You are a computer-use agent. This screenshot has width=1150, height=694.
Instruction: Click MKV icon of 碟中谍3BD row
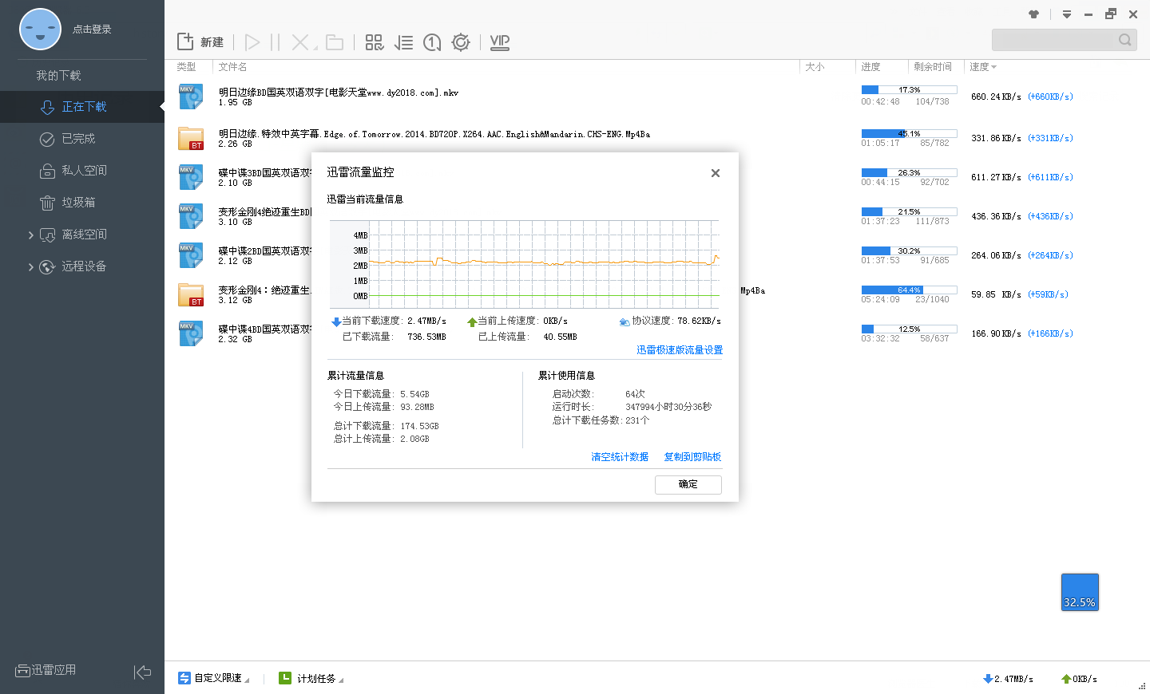[191, 177]
